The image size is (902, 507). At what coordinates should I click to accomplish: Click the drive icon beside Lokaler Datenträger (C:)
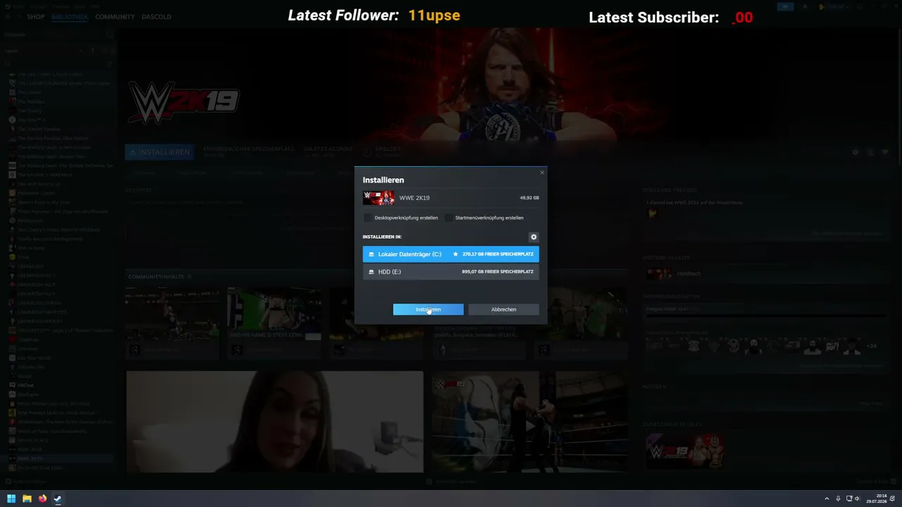click(x=371, y=254)
